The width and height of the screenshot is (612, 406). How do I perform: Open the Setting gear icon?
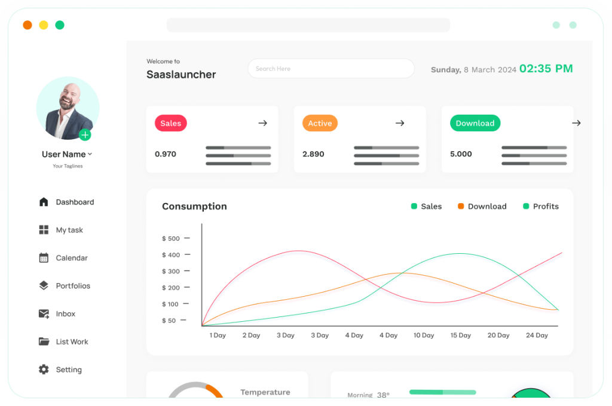click(44, 370)
